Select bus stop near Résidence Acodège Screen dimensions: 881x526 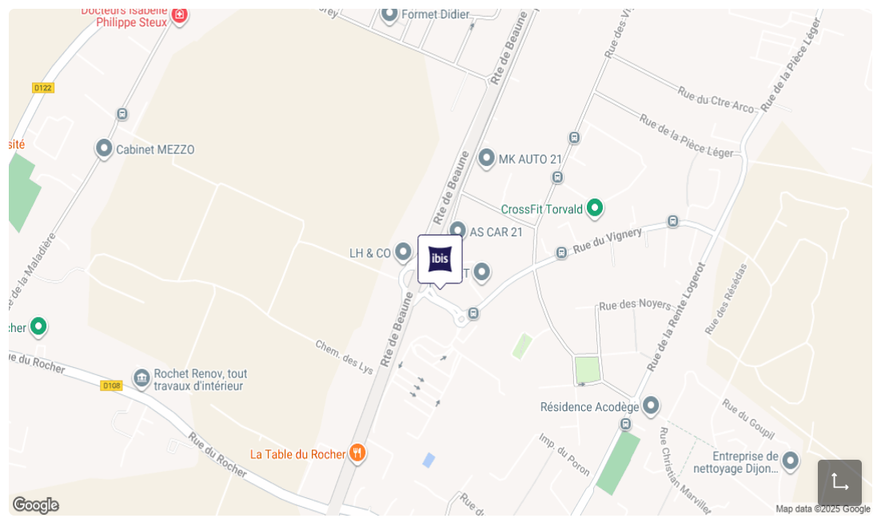tap(626, 425)
